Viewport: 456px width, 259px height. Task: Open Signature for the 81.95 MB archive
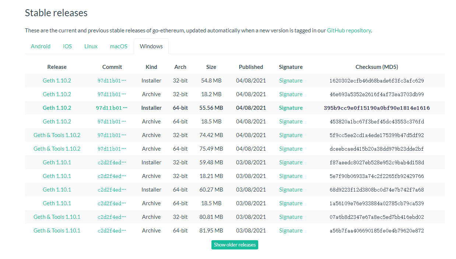(x=291, y=231)
